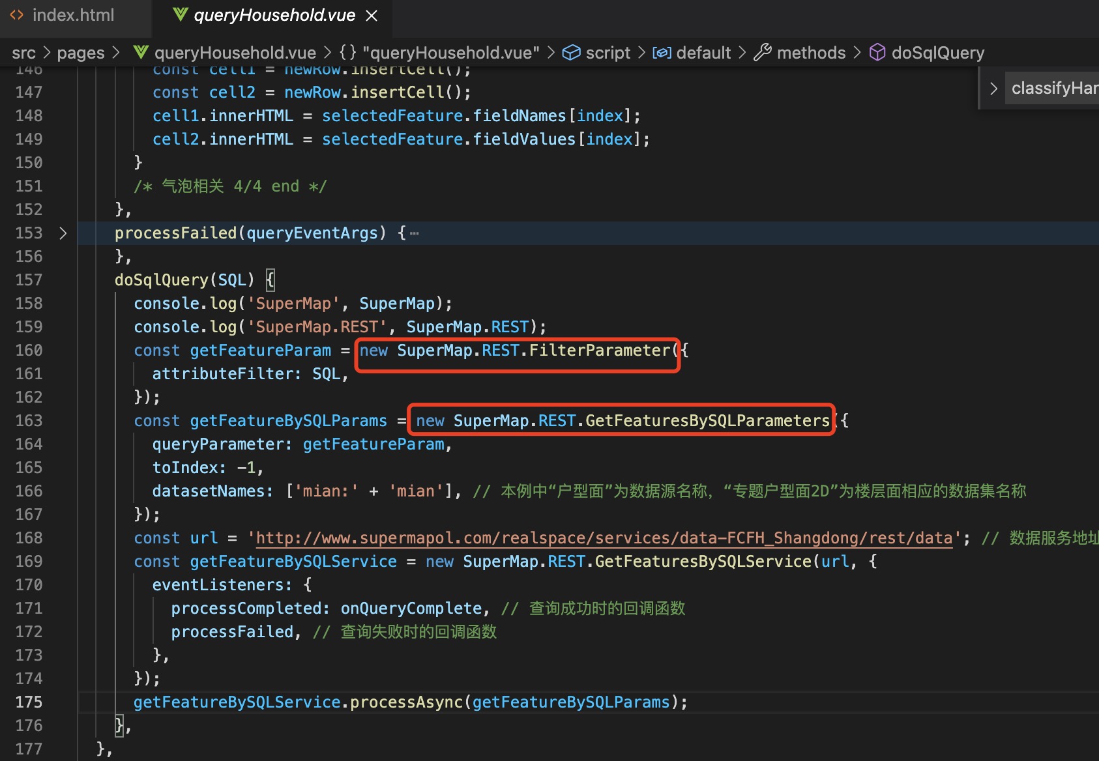Select the queryHousehold.vue tab
The width and height of the screenshot is (1099, 761).
click(x=274, y=15)
